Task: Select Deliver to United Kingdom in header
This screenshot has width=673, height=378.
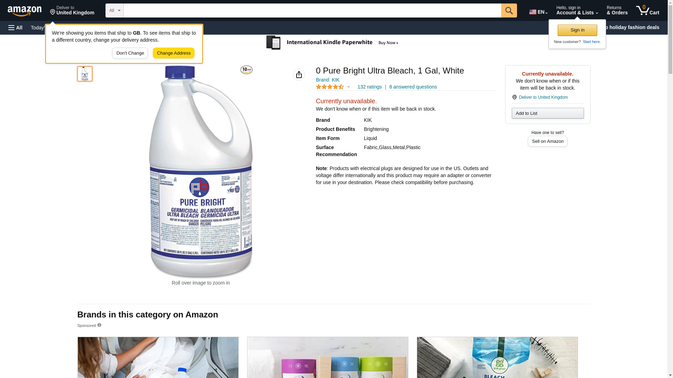Action: coord(72,10)
